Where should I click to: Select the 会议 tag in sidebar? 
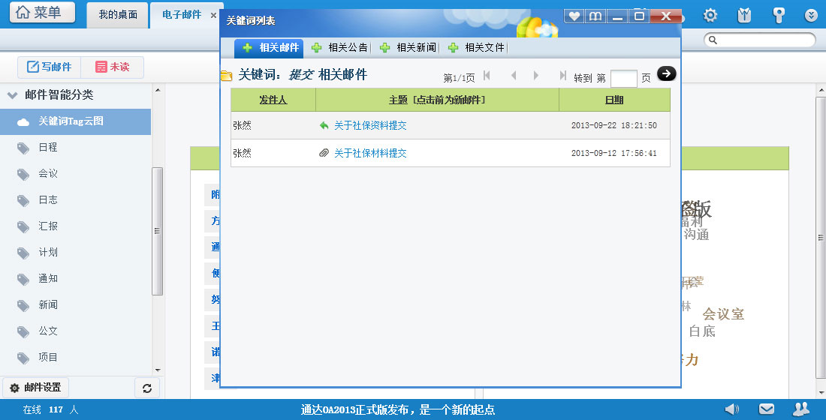pyautogui.click(x=48, y=173)
